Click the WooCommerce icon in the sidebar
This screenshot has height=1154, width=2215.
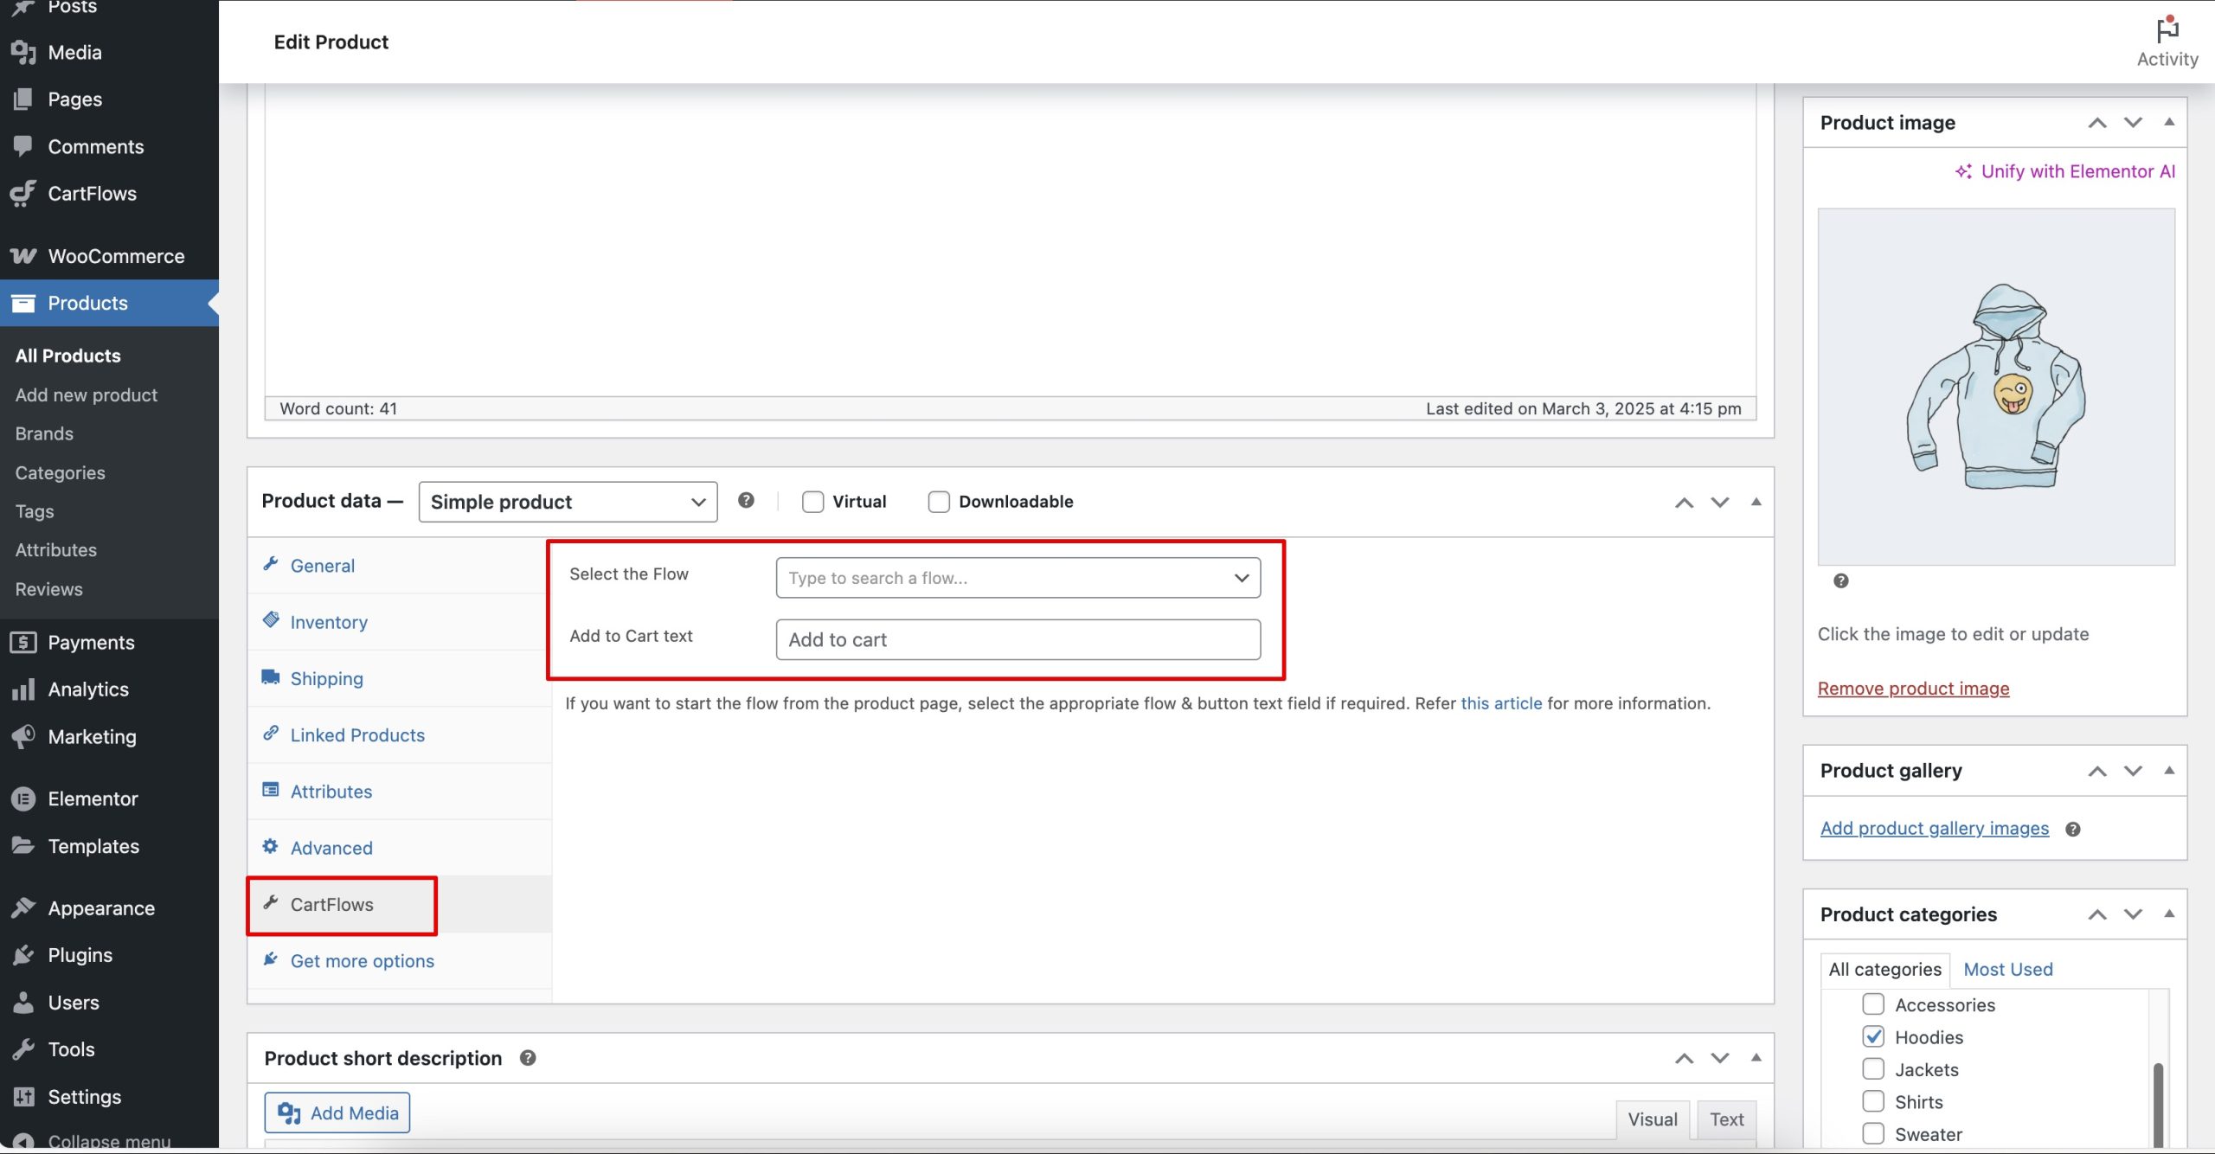[23, 256]
